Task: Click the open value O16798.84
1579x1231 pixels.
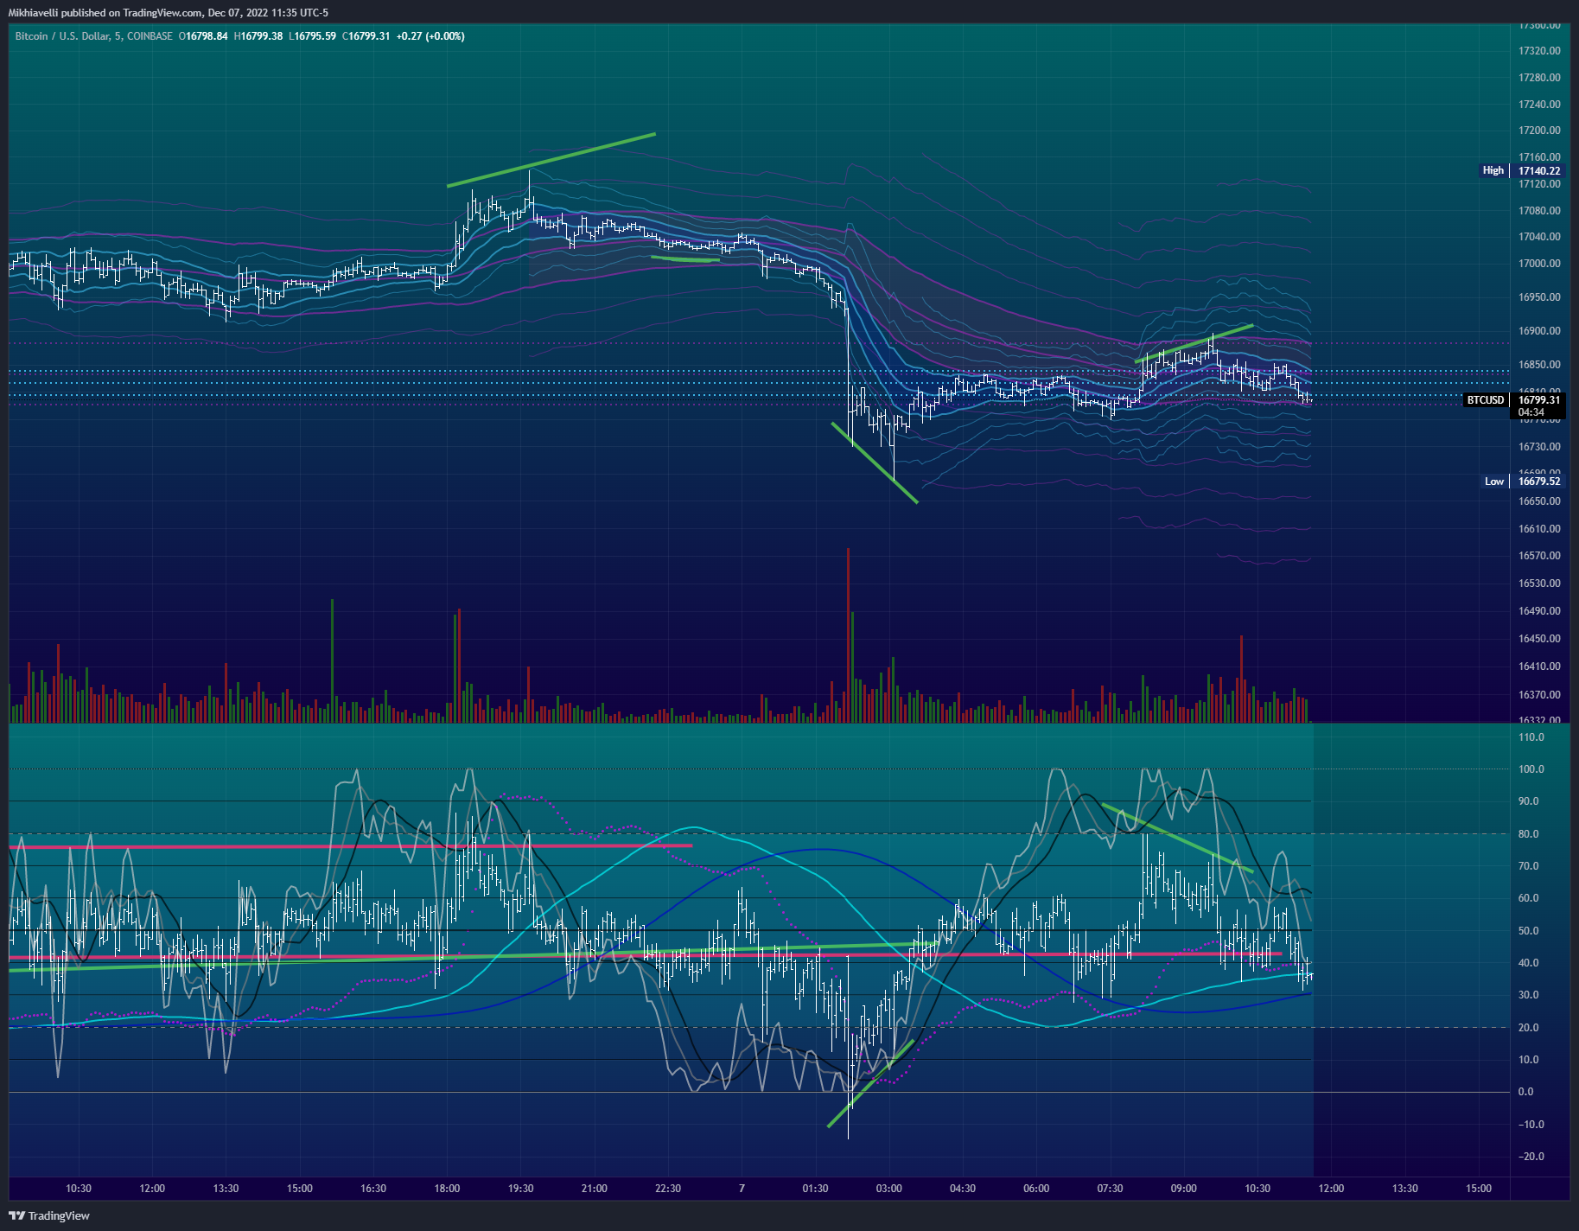Action: 203,36
